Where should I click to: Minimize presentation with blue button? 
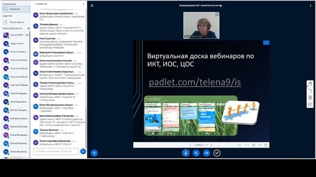pyautogui.click(x=266, y=43)
